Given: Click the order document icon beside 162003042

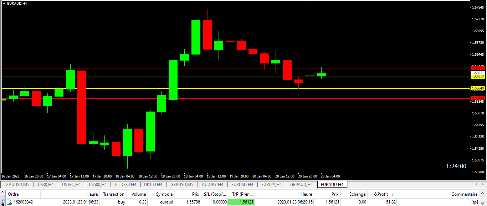Looking at the screenshot, I should (9, 202).
